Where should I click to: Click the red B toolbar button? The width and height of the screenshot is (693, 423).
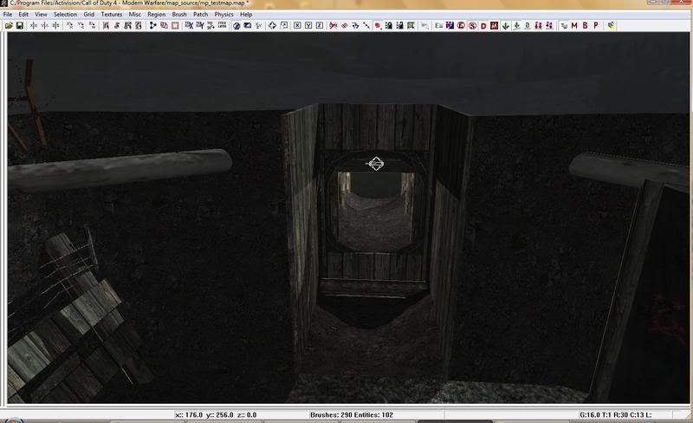585,26
